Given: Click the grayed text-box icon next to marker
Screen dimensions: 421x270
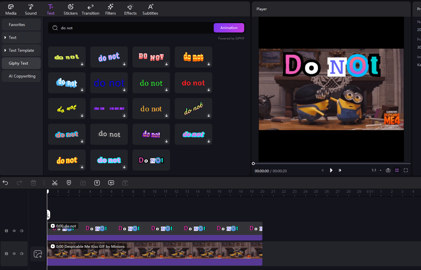Looking at the screenshot, I should tap(83, 183).
